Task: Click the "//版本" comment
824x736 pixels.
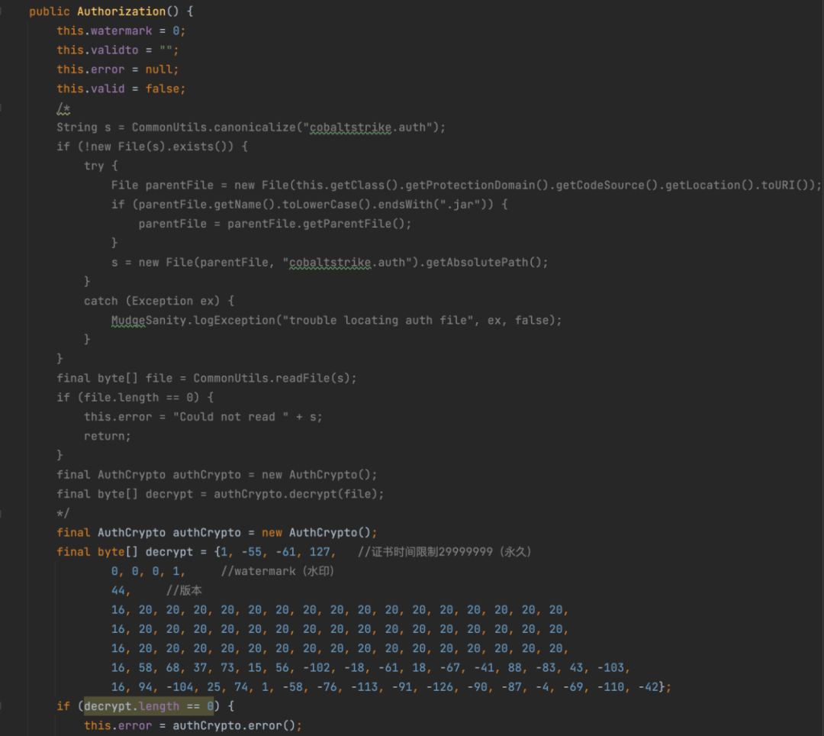Action: (x=184, y=591)
